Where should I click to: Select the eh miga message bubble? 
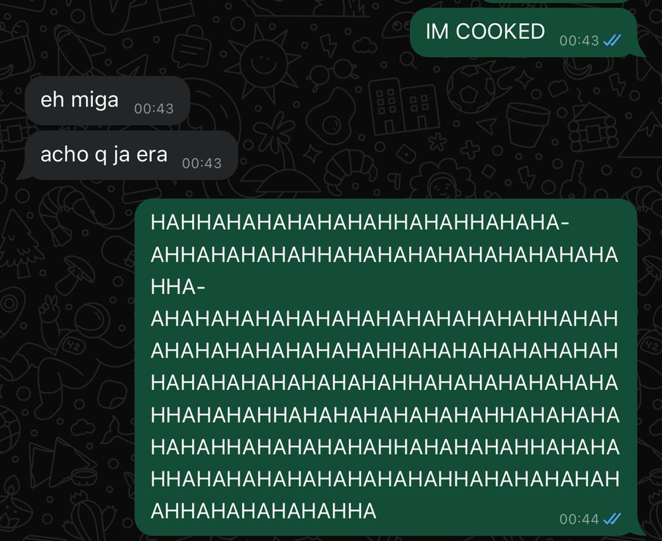click(x=107, y=101)
